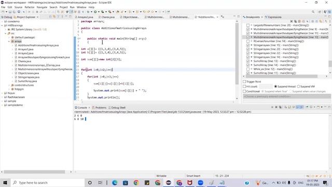Click the Breakpoints list horizontal scrollbar
Screen dimensions: 332x187
point(282,76)
